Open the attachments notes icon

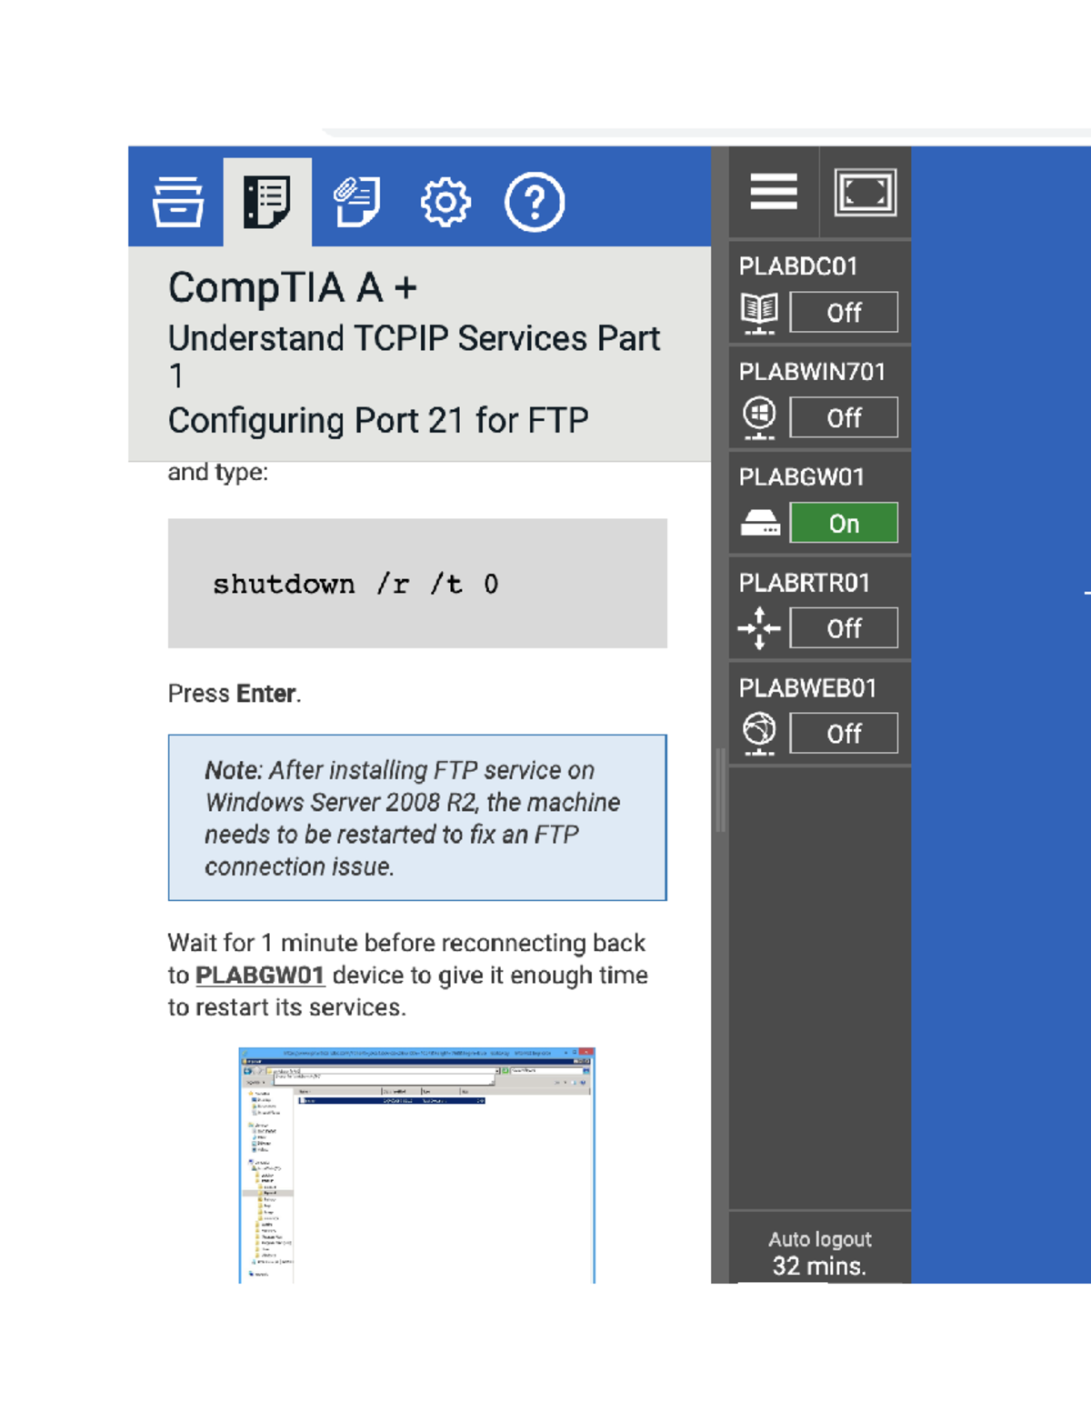click(356, 201)
